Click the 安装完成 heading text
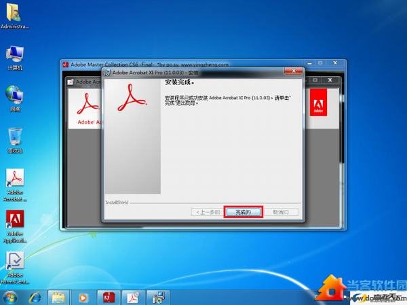This screenshot has width=407, height=305. click(180, 82)
